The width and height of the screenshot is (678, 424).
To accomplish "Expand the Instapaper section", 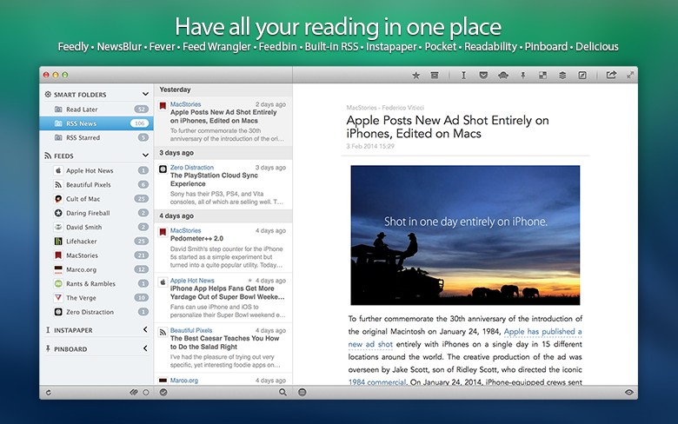I will point(144,330).
